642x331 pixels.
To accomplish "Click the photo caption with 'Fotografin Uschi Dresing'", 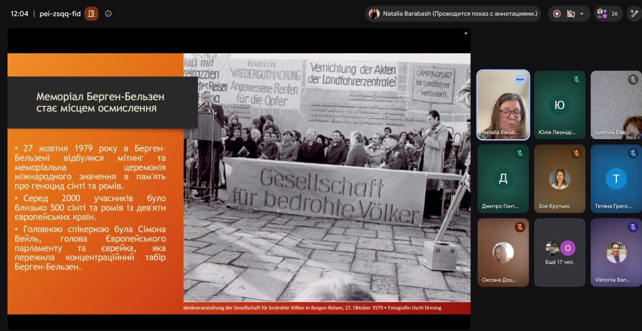I will click(x=312, y=308).
